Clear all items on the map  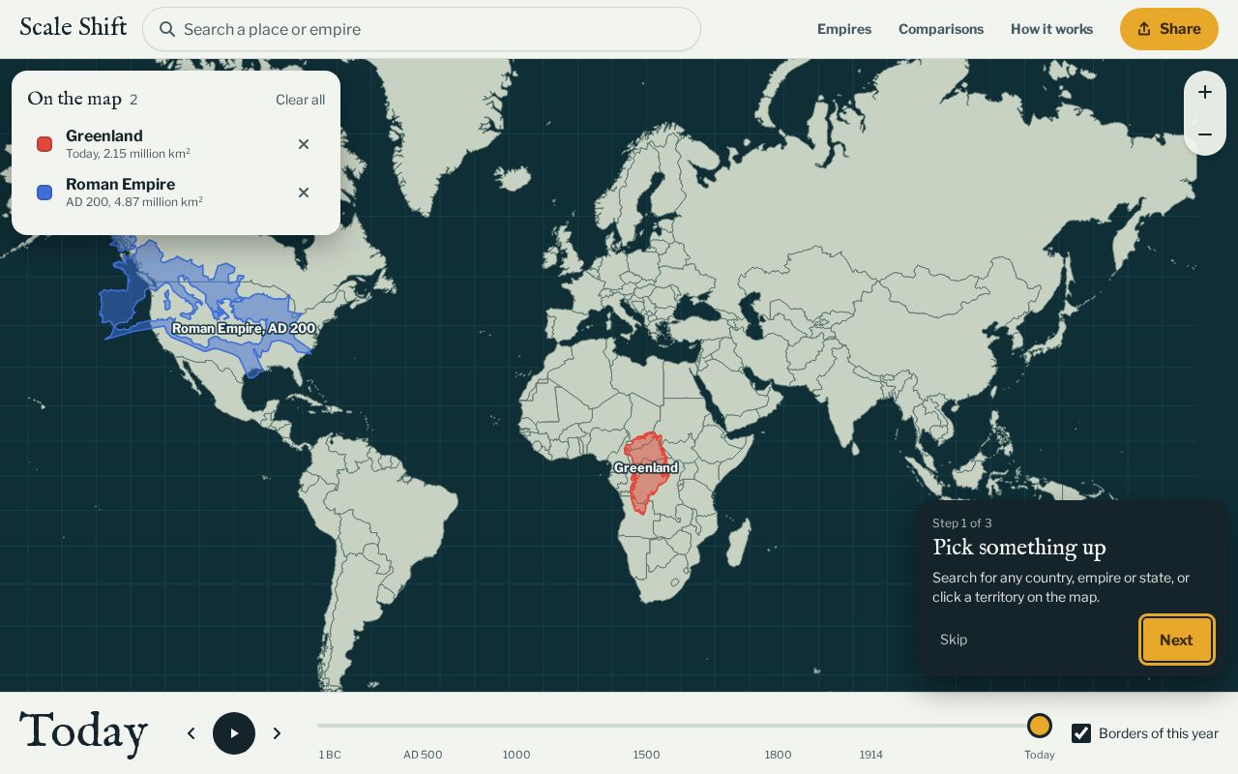coord(300,100)
